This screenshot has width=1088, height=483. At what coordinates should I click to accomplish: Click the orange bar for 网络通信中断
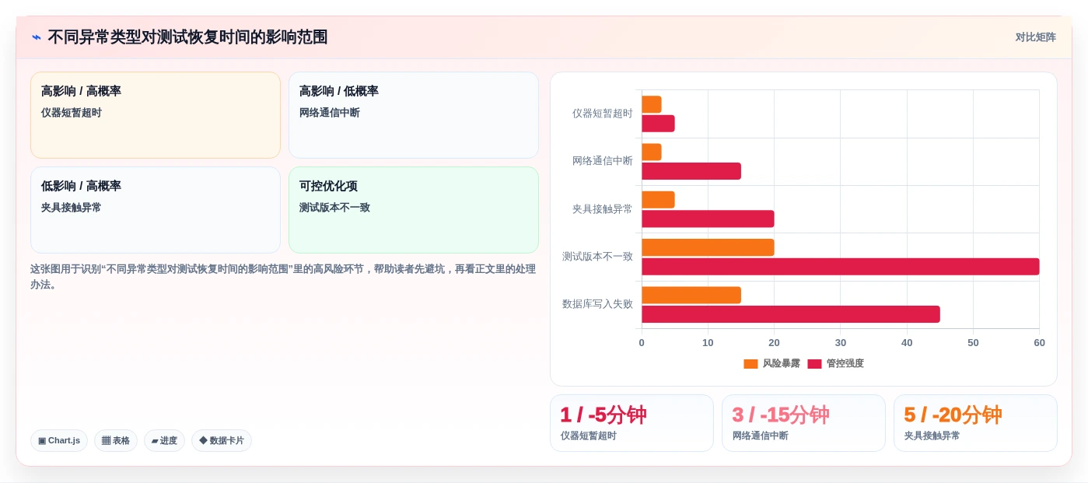coord(652,152)
